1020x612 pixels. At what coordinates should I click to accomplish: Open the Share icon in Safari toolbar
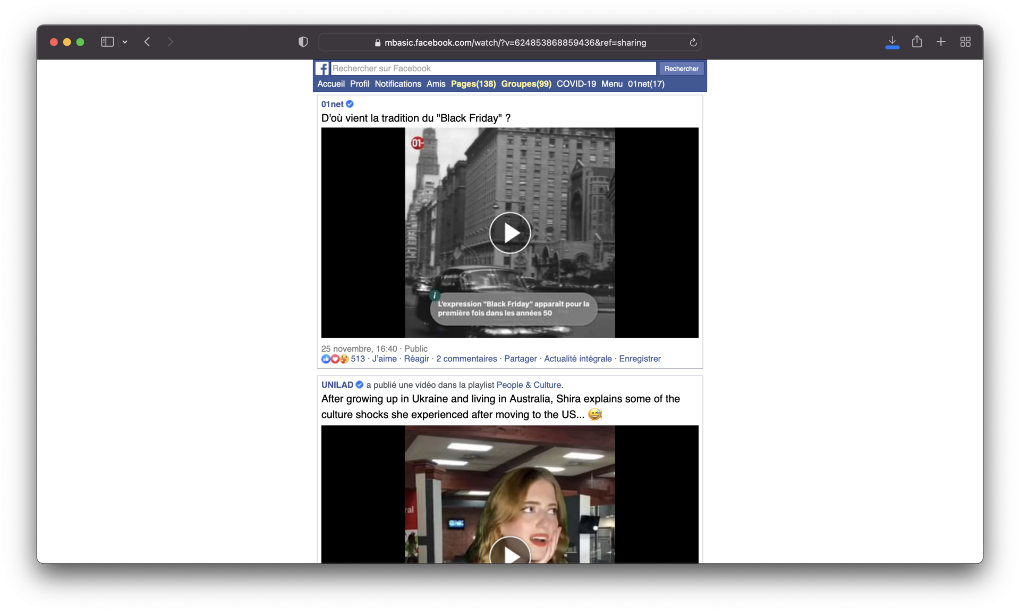pos(916,41)
